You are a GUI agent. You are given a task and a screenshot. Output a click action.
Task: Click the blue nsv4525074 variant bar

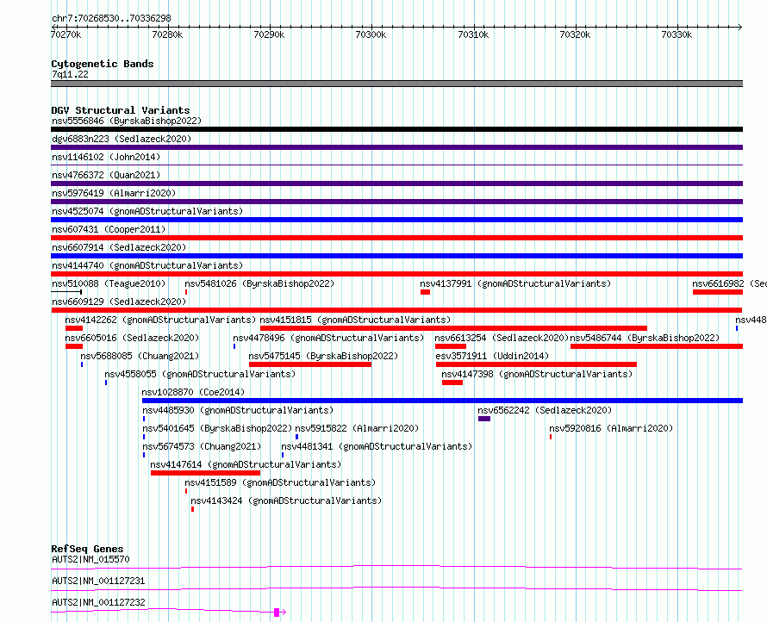tap(396, 220)
